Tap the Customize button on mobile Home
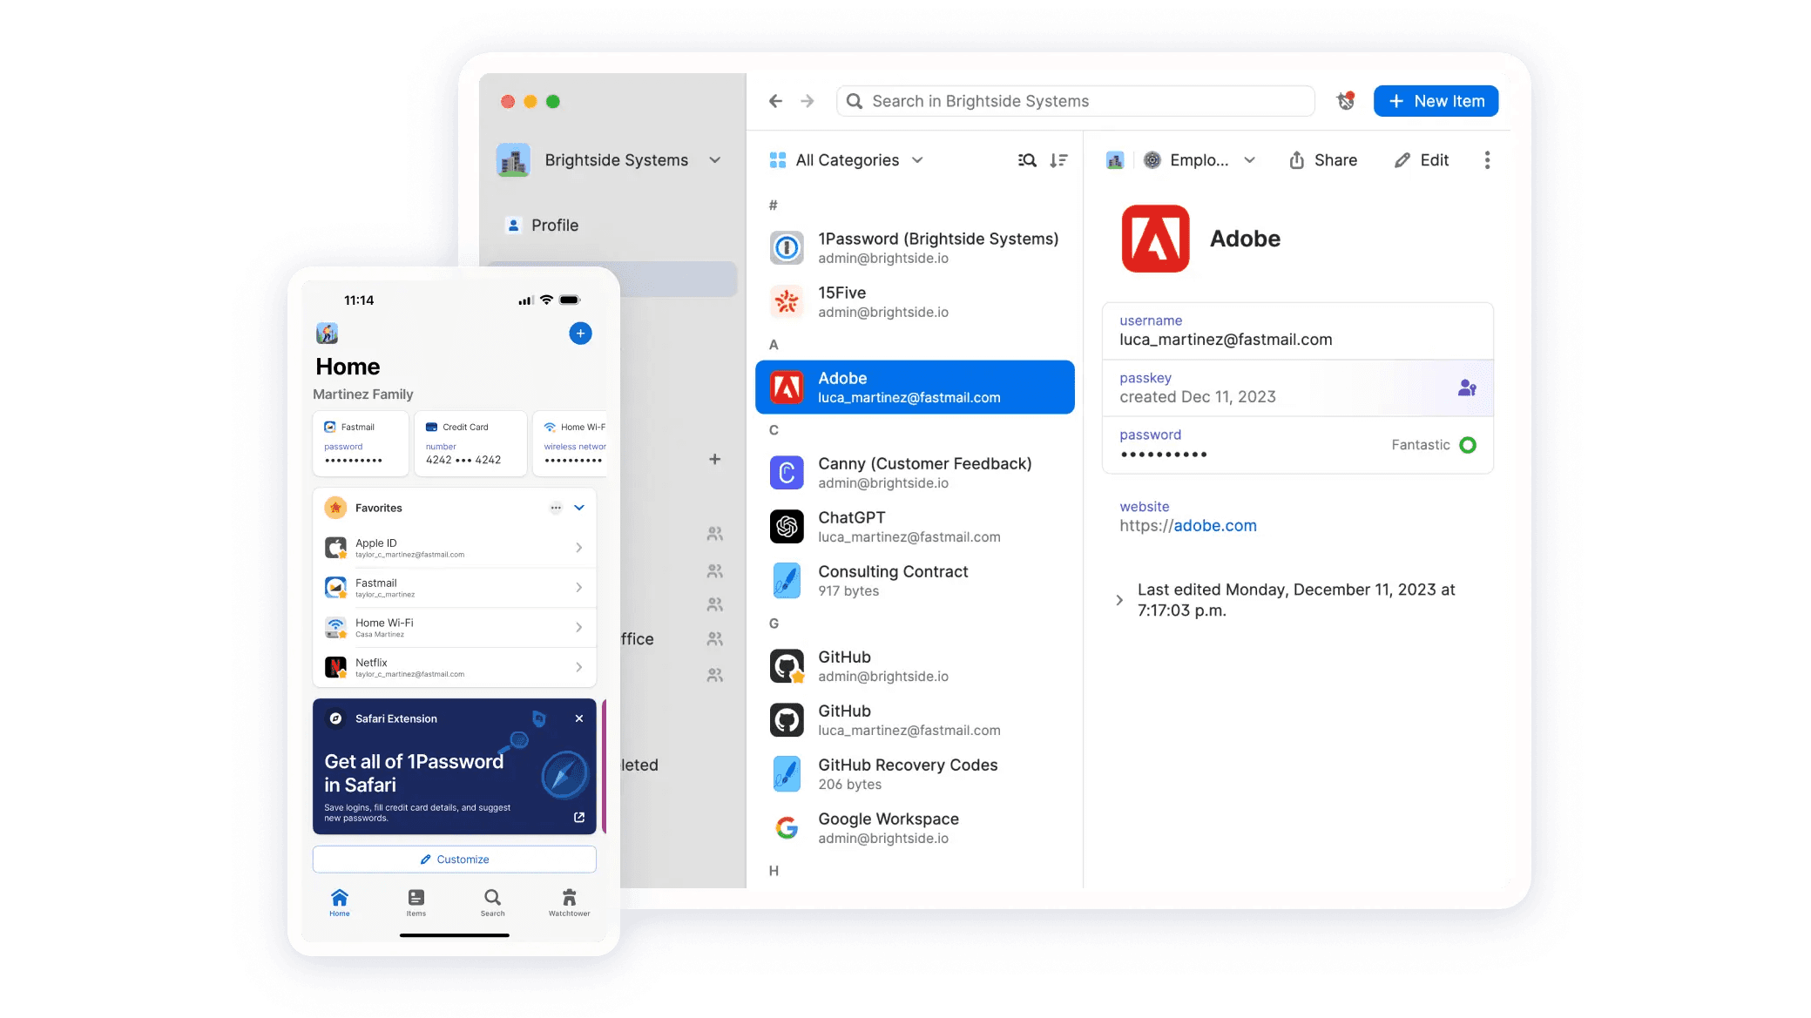 [454, 859]
